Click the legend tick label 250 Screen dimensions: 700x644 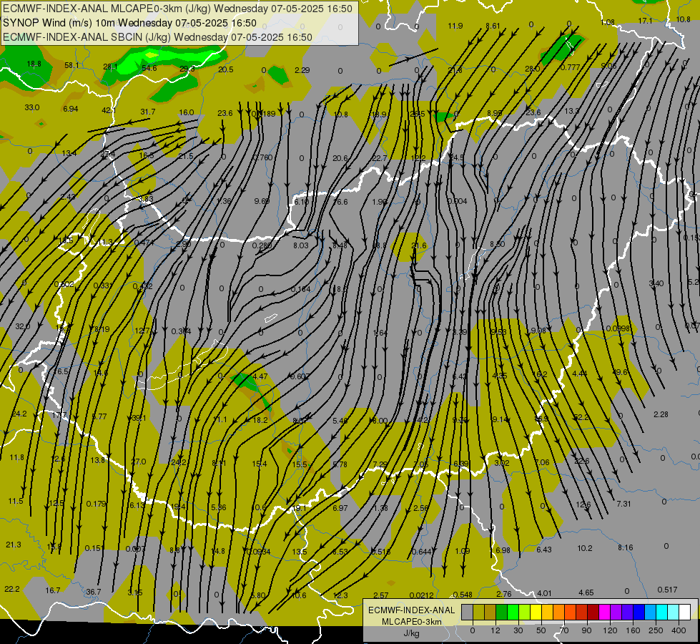point(656,630)
